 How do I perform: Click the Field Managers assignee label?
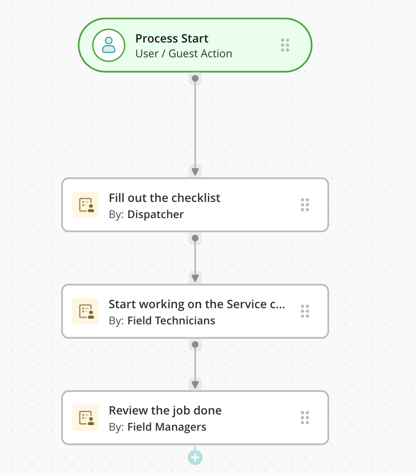pyautogui.click(x=166, y=427)
